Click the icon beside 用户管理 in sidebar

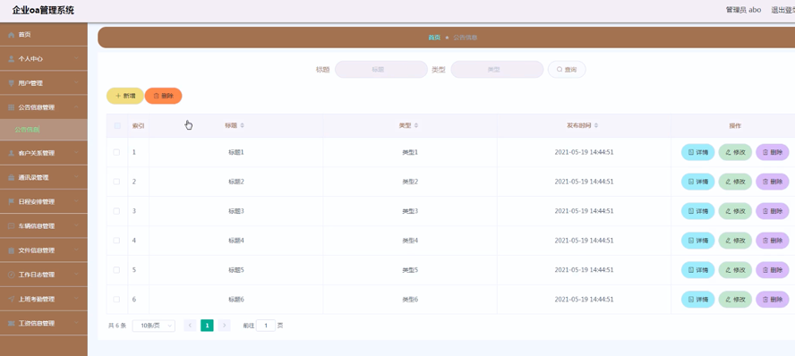tap(11, 83)
